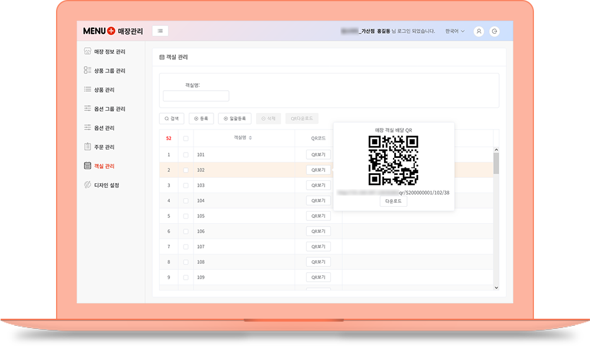The image size is (590, 347).
Task: Click the 매장 객실 배달 QR popup title
Action: click(x=393, y=130)
